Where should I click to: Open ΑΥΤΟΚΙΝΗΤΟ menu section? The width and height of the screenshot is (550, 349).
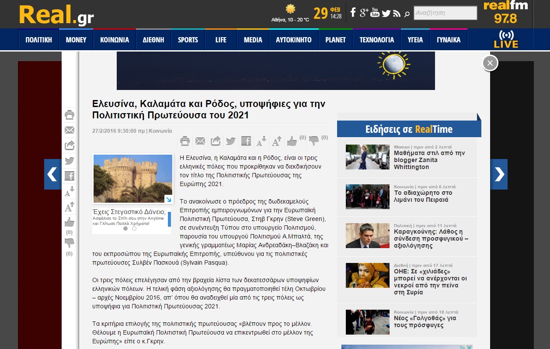click(x=294, y=40)
